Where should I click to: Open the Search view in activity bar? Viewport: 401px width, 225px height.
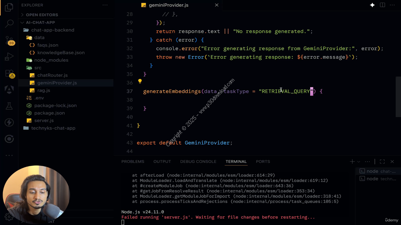click(x=9, y=23)
